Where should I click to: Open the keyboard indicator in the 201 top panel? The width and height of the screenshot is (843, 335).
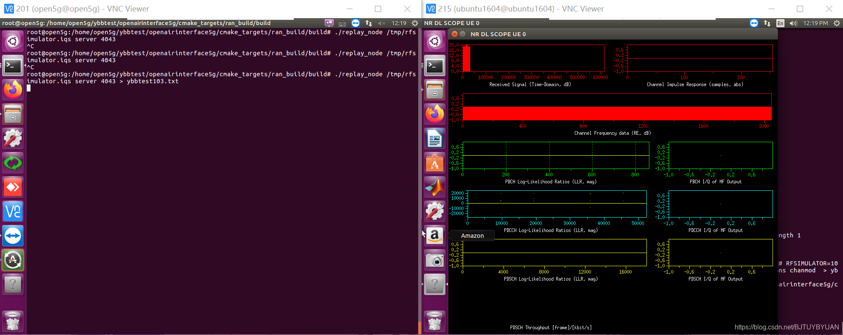(342, 23)
